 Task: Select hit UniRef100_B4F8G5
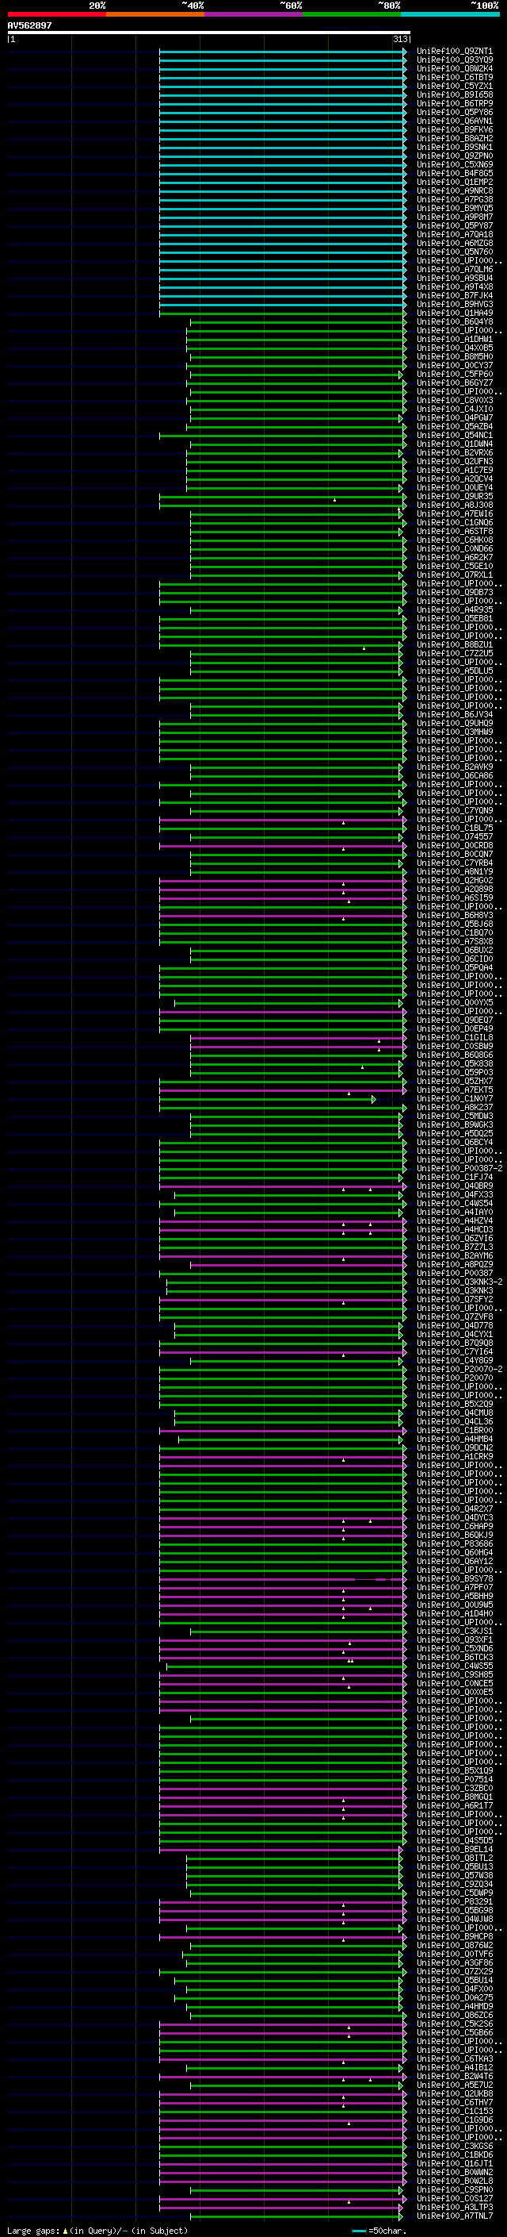(454, 173)
